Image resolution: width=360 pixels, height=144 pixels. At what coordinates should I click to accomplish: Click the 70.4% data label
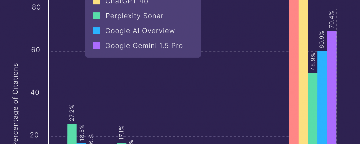[332, 19]
